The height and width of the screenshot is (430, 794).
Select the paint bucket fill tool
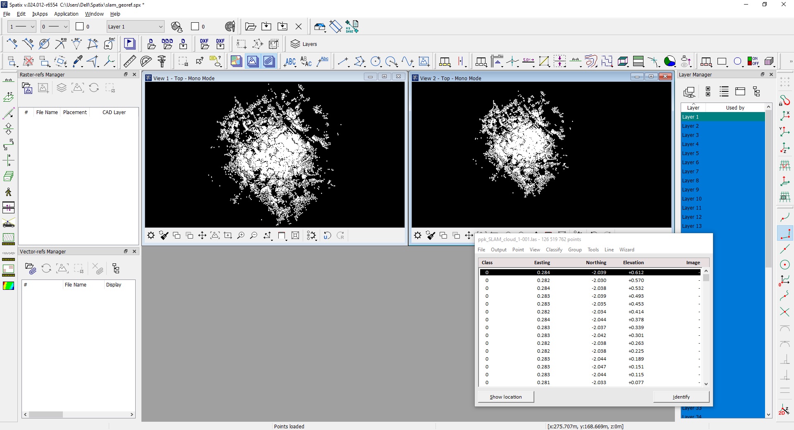pos(177,26)
